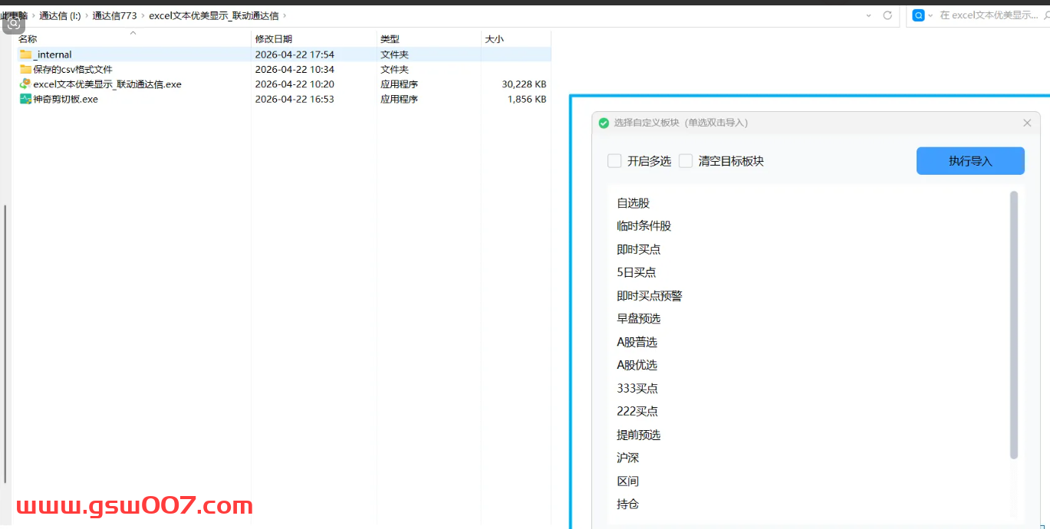Enable the 开启多选 checkbox

pos(614,161)
